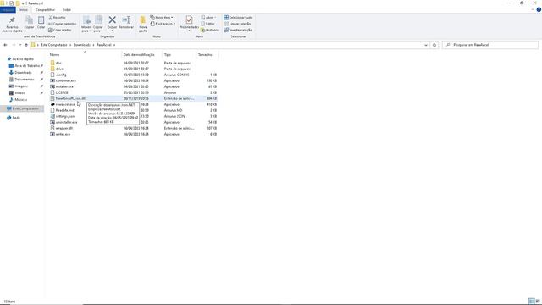The width and height of the screenshot is (542, 305).
Task: Click Este Computador in the address bar
Action: coord(54,45)
